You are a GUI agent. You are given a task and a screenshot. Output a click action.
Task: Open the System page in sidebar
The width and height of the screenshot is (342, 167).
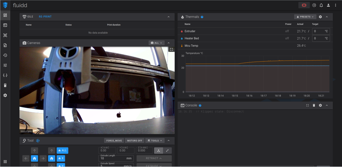(5, 86)
